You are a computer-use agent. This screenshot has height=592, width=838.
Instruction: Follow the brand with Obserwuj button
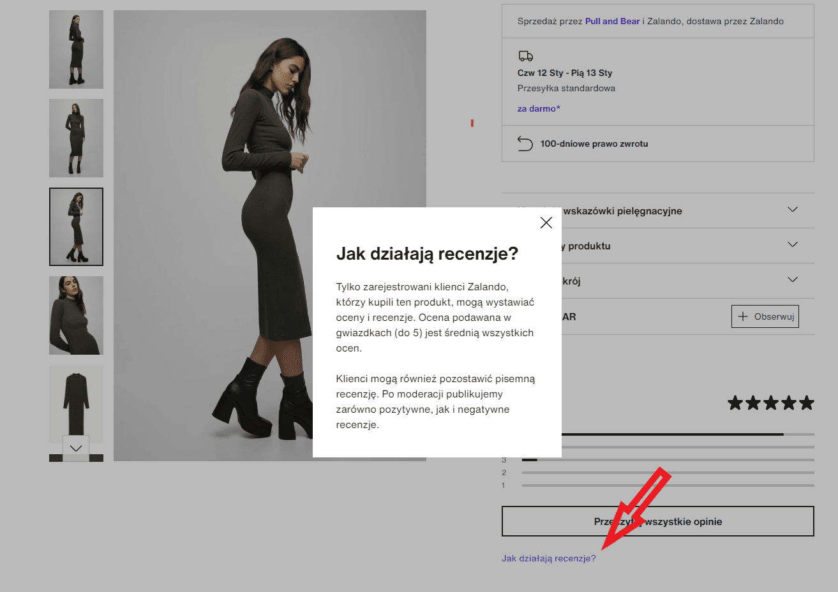tap(765, 316)
